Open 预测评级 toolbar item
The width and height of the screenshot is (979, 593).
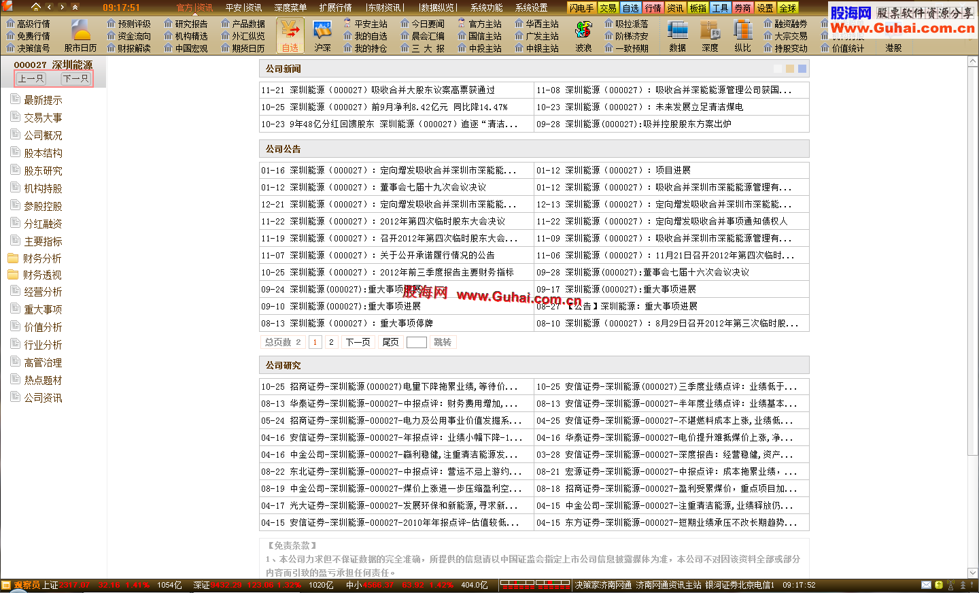128,24
